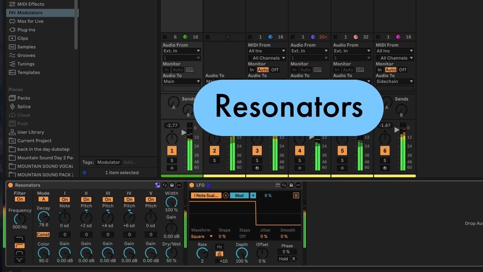
Task: Open track 1 Audio To Main dropdown
Action: [x=182, y=81]
